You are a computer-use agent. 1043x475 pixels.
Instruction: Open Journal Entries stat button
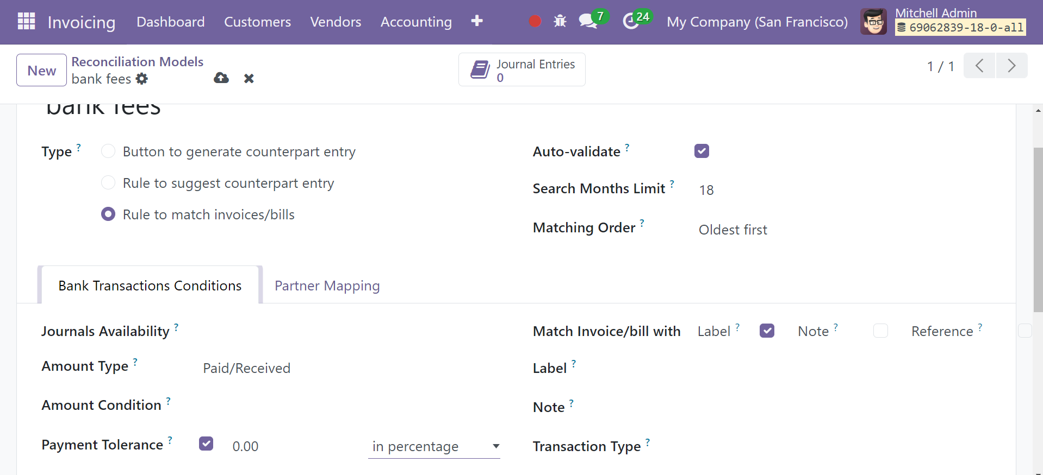(522, 69)
